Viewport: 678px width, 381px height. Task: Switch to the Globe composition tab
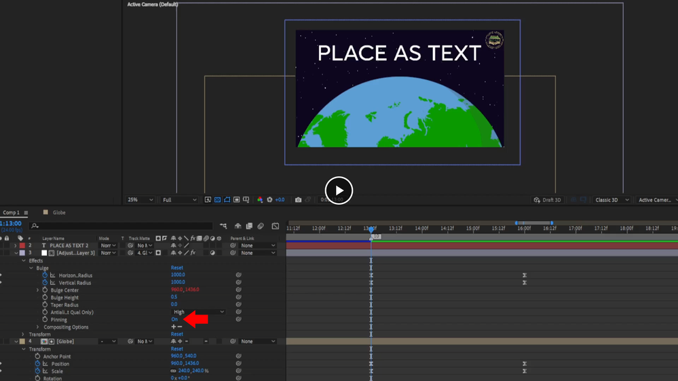pyautogui.click(x=59, y=213)
